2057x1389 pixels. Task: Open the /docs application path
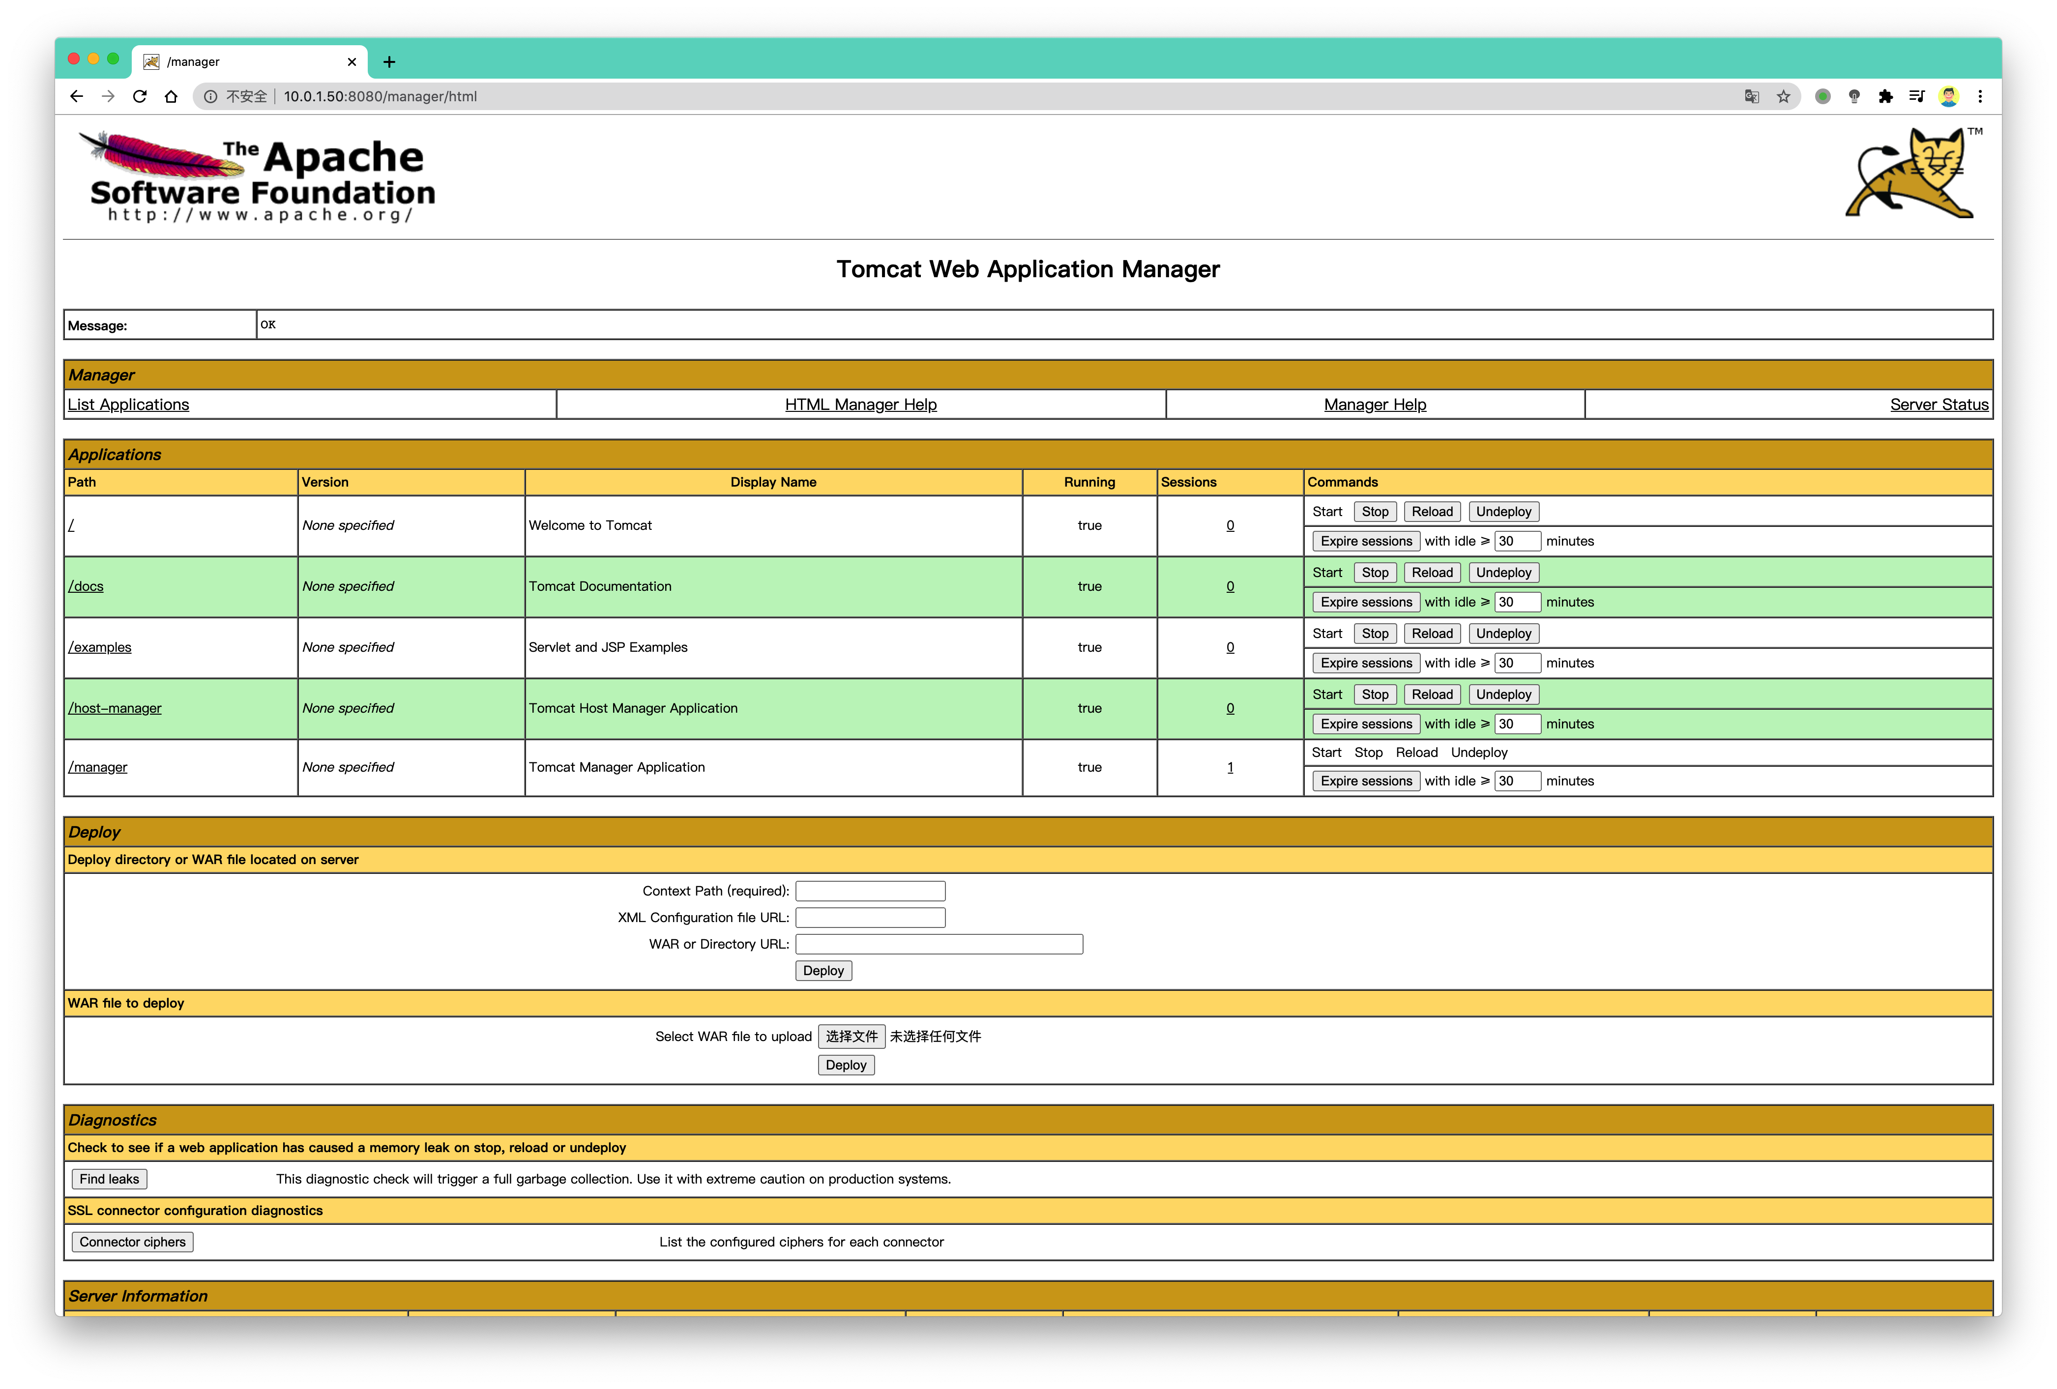tap(86, 586)
